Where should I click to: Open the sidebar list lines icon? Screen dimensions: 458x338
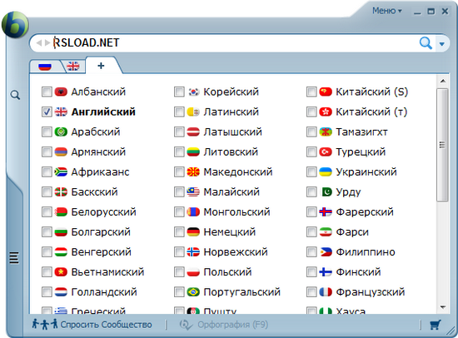(x=14, y=258)
